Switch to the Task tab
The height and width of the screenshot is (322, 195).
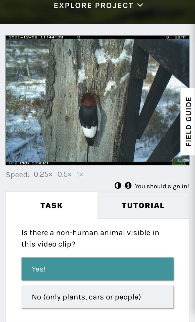[52, 205]
